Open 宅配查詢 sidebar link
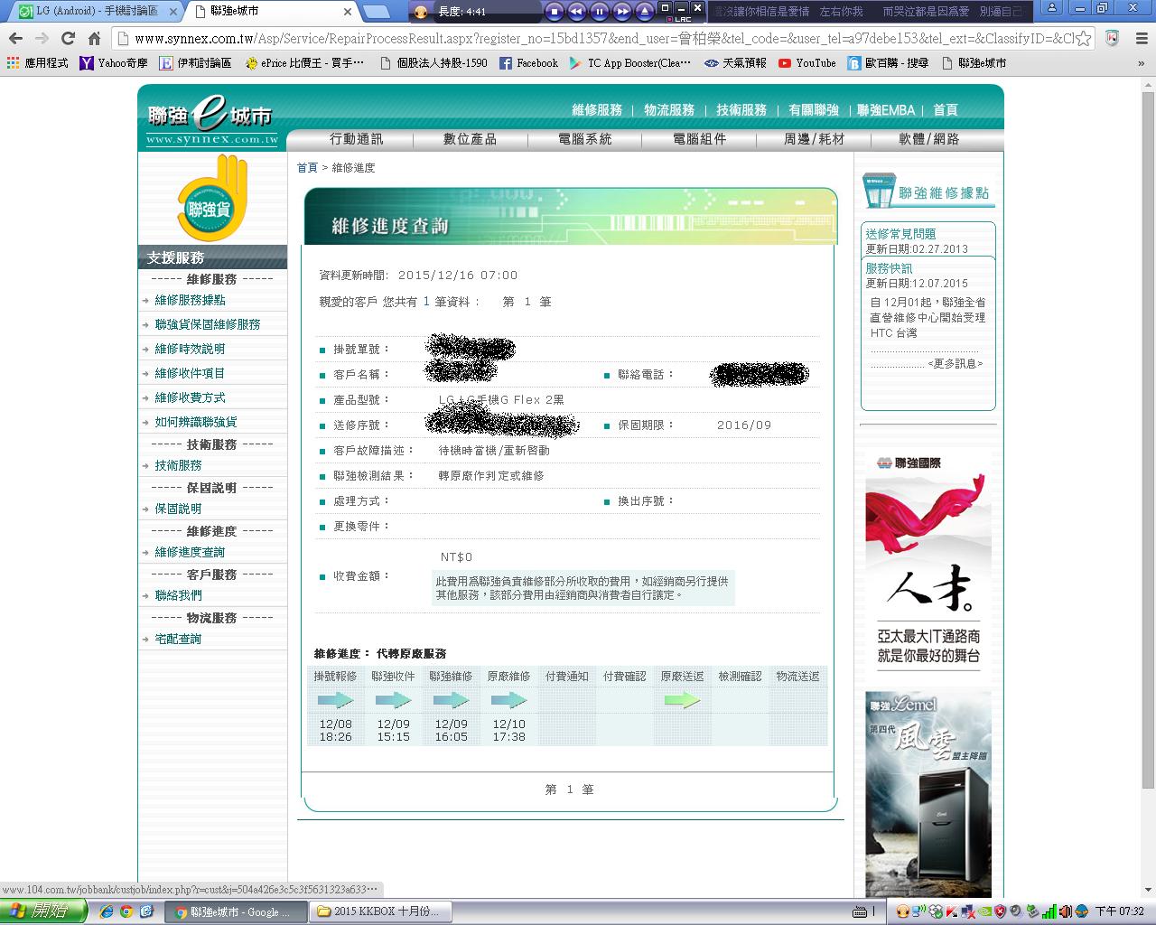The image size is (1156, 925). pyautogui.click(x=178, y=639)
